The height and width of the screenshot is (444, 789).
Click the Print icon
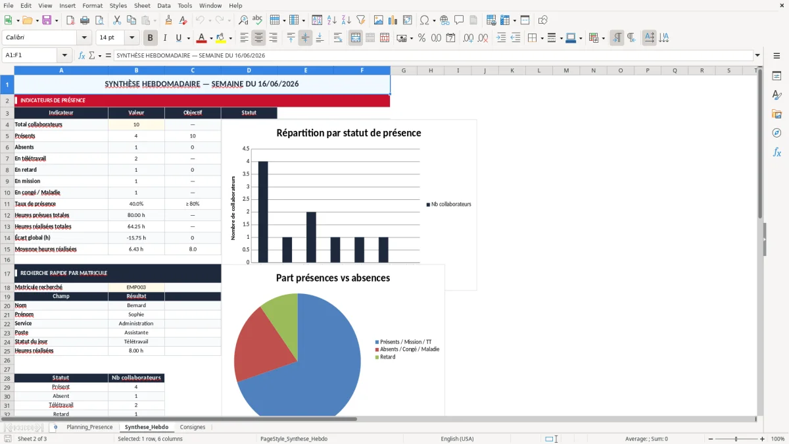point(85,20)
